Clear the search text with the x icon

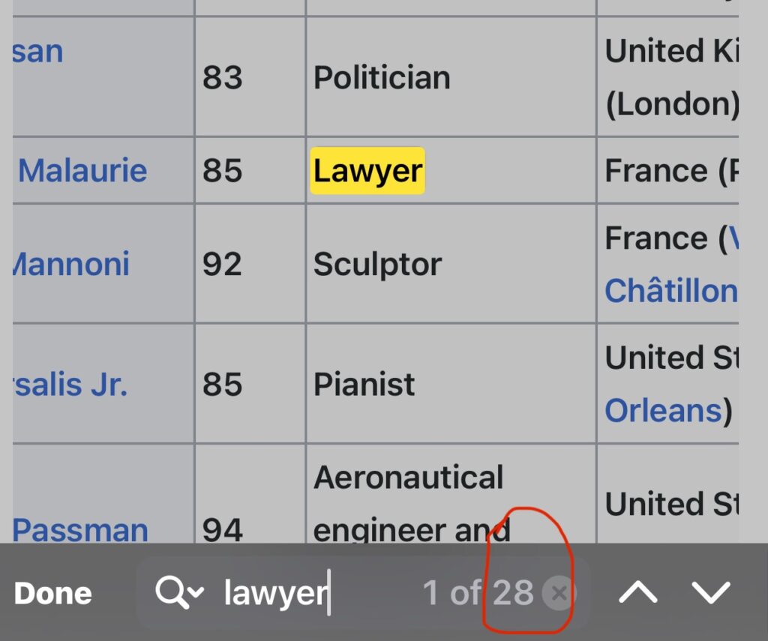point(558,594)
